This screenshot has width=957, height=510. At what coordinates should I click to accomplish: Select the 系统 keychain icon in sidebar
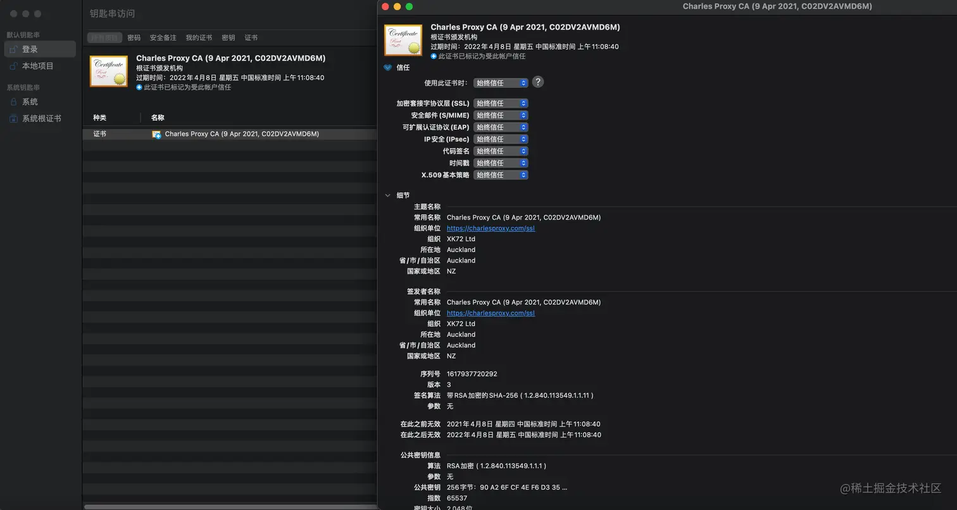tap(14, 101)
